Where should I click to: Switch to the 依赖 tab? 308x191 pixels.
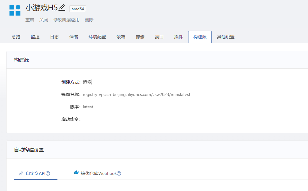120,36
